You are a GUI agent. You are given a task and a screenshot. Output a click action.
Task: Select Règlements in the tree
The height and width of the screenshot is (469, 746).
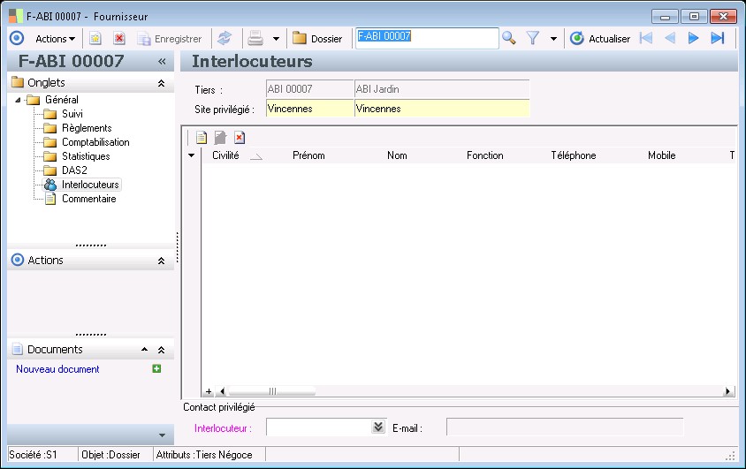click(87, 128)
